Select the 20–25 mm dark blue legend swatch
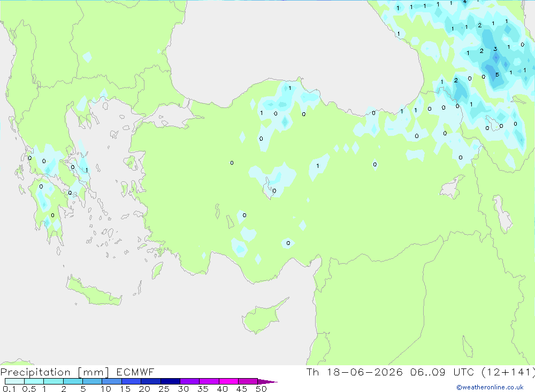 pos(150,381)
